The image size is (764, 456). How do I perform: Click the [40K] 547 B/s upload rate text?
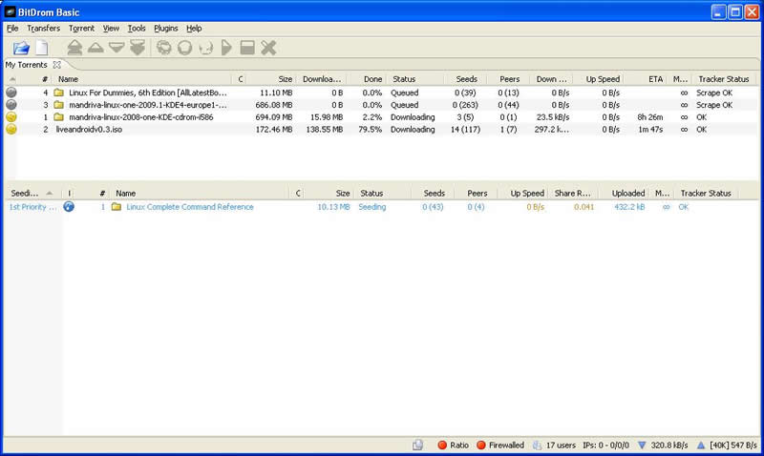point(733,445)
